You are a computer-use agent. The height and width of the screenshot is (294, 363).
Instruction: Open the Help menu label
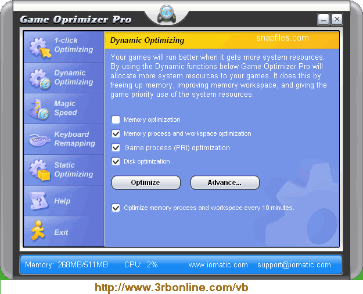[x=62, y=201]
